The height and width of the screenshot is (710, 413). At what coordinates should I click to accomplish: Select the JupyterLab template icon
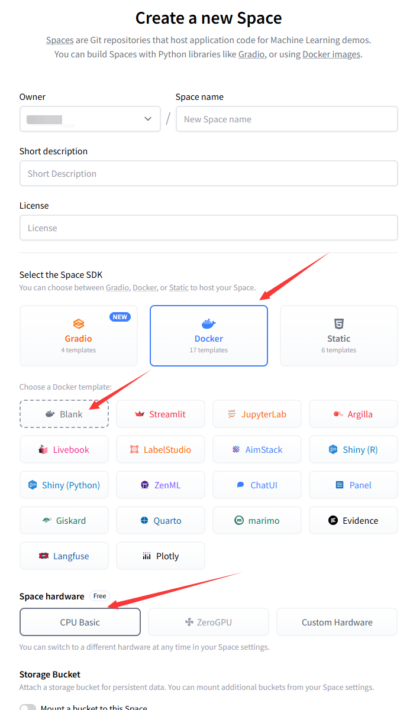coord(232,414)
